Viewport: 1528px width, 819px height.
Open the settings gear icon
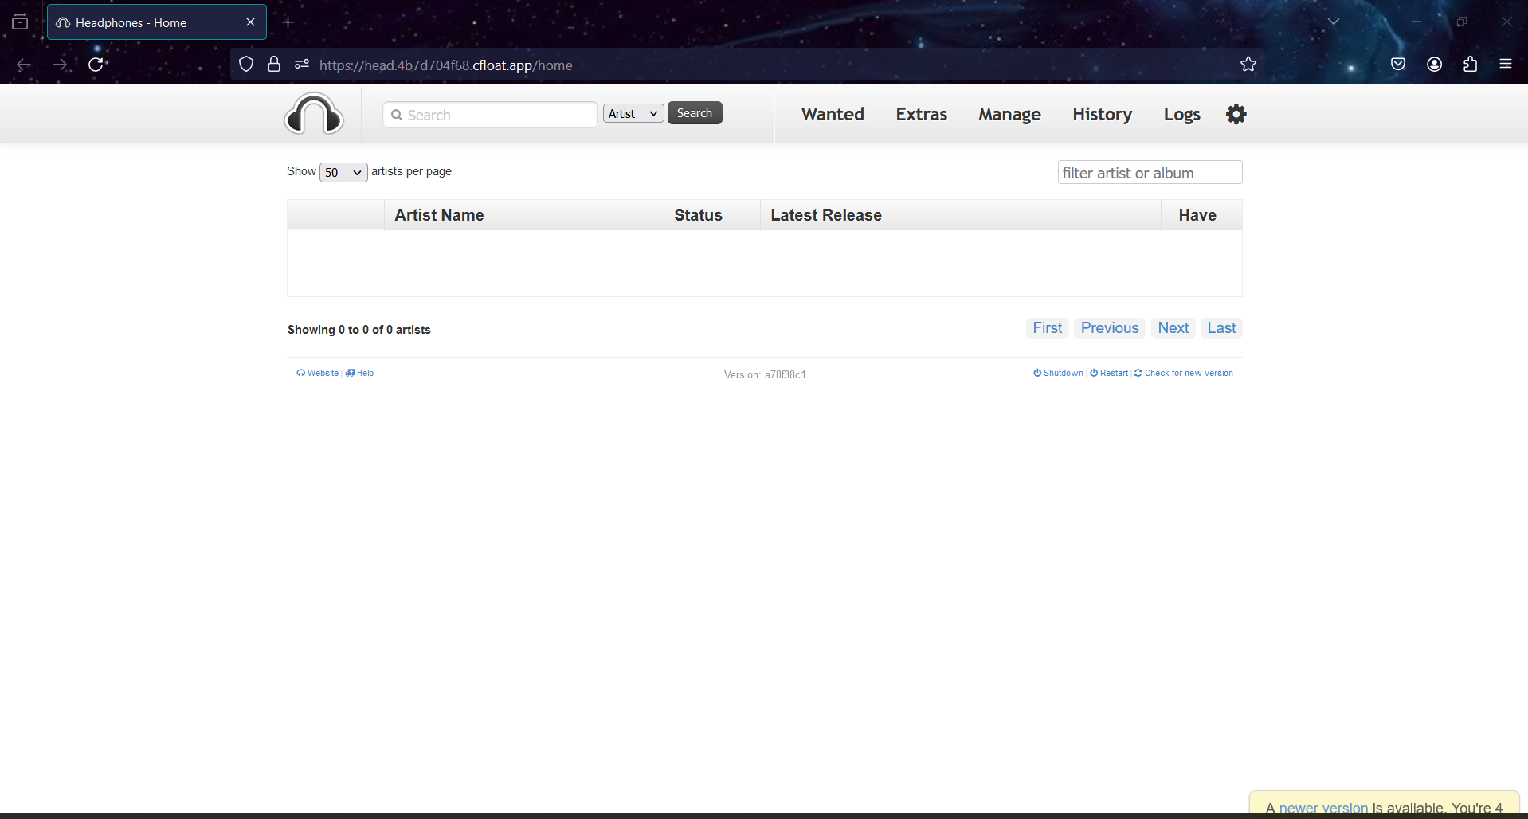(1236, 114)
